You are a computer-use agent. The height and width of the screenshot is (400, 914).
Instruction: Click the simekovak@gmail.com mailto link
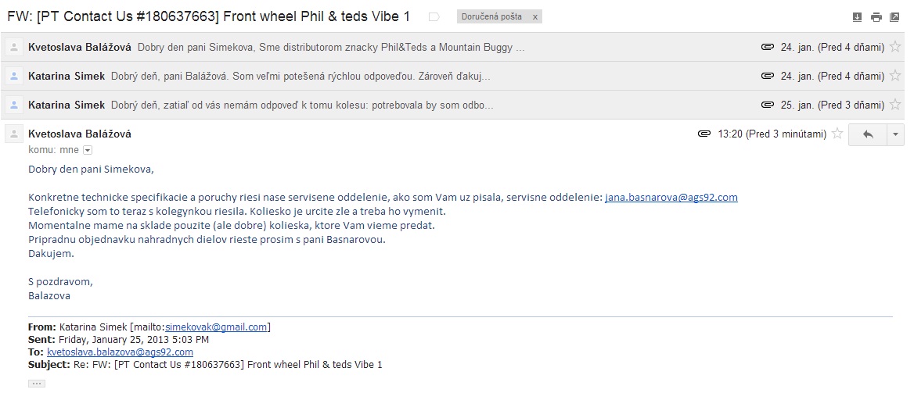(216, 327)
